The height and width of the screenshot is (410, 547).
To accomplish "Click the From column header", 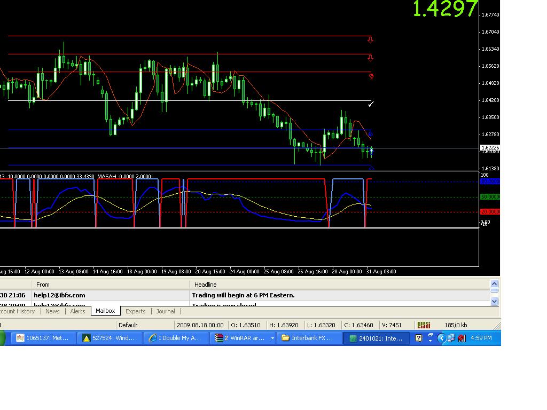I will pos(110,285).
